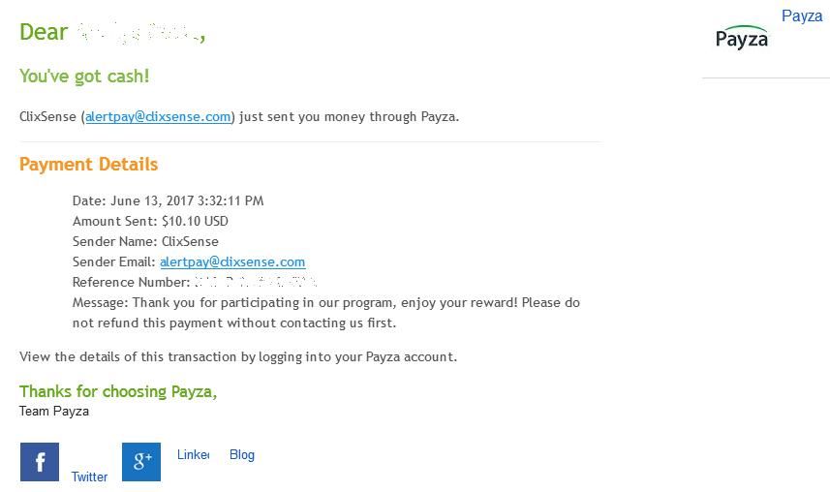Image resolution: width=830 pixels, height=492 pixels.
Task: Click the Payza logo image
Action: tap(741, 38)
